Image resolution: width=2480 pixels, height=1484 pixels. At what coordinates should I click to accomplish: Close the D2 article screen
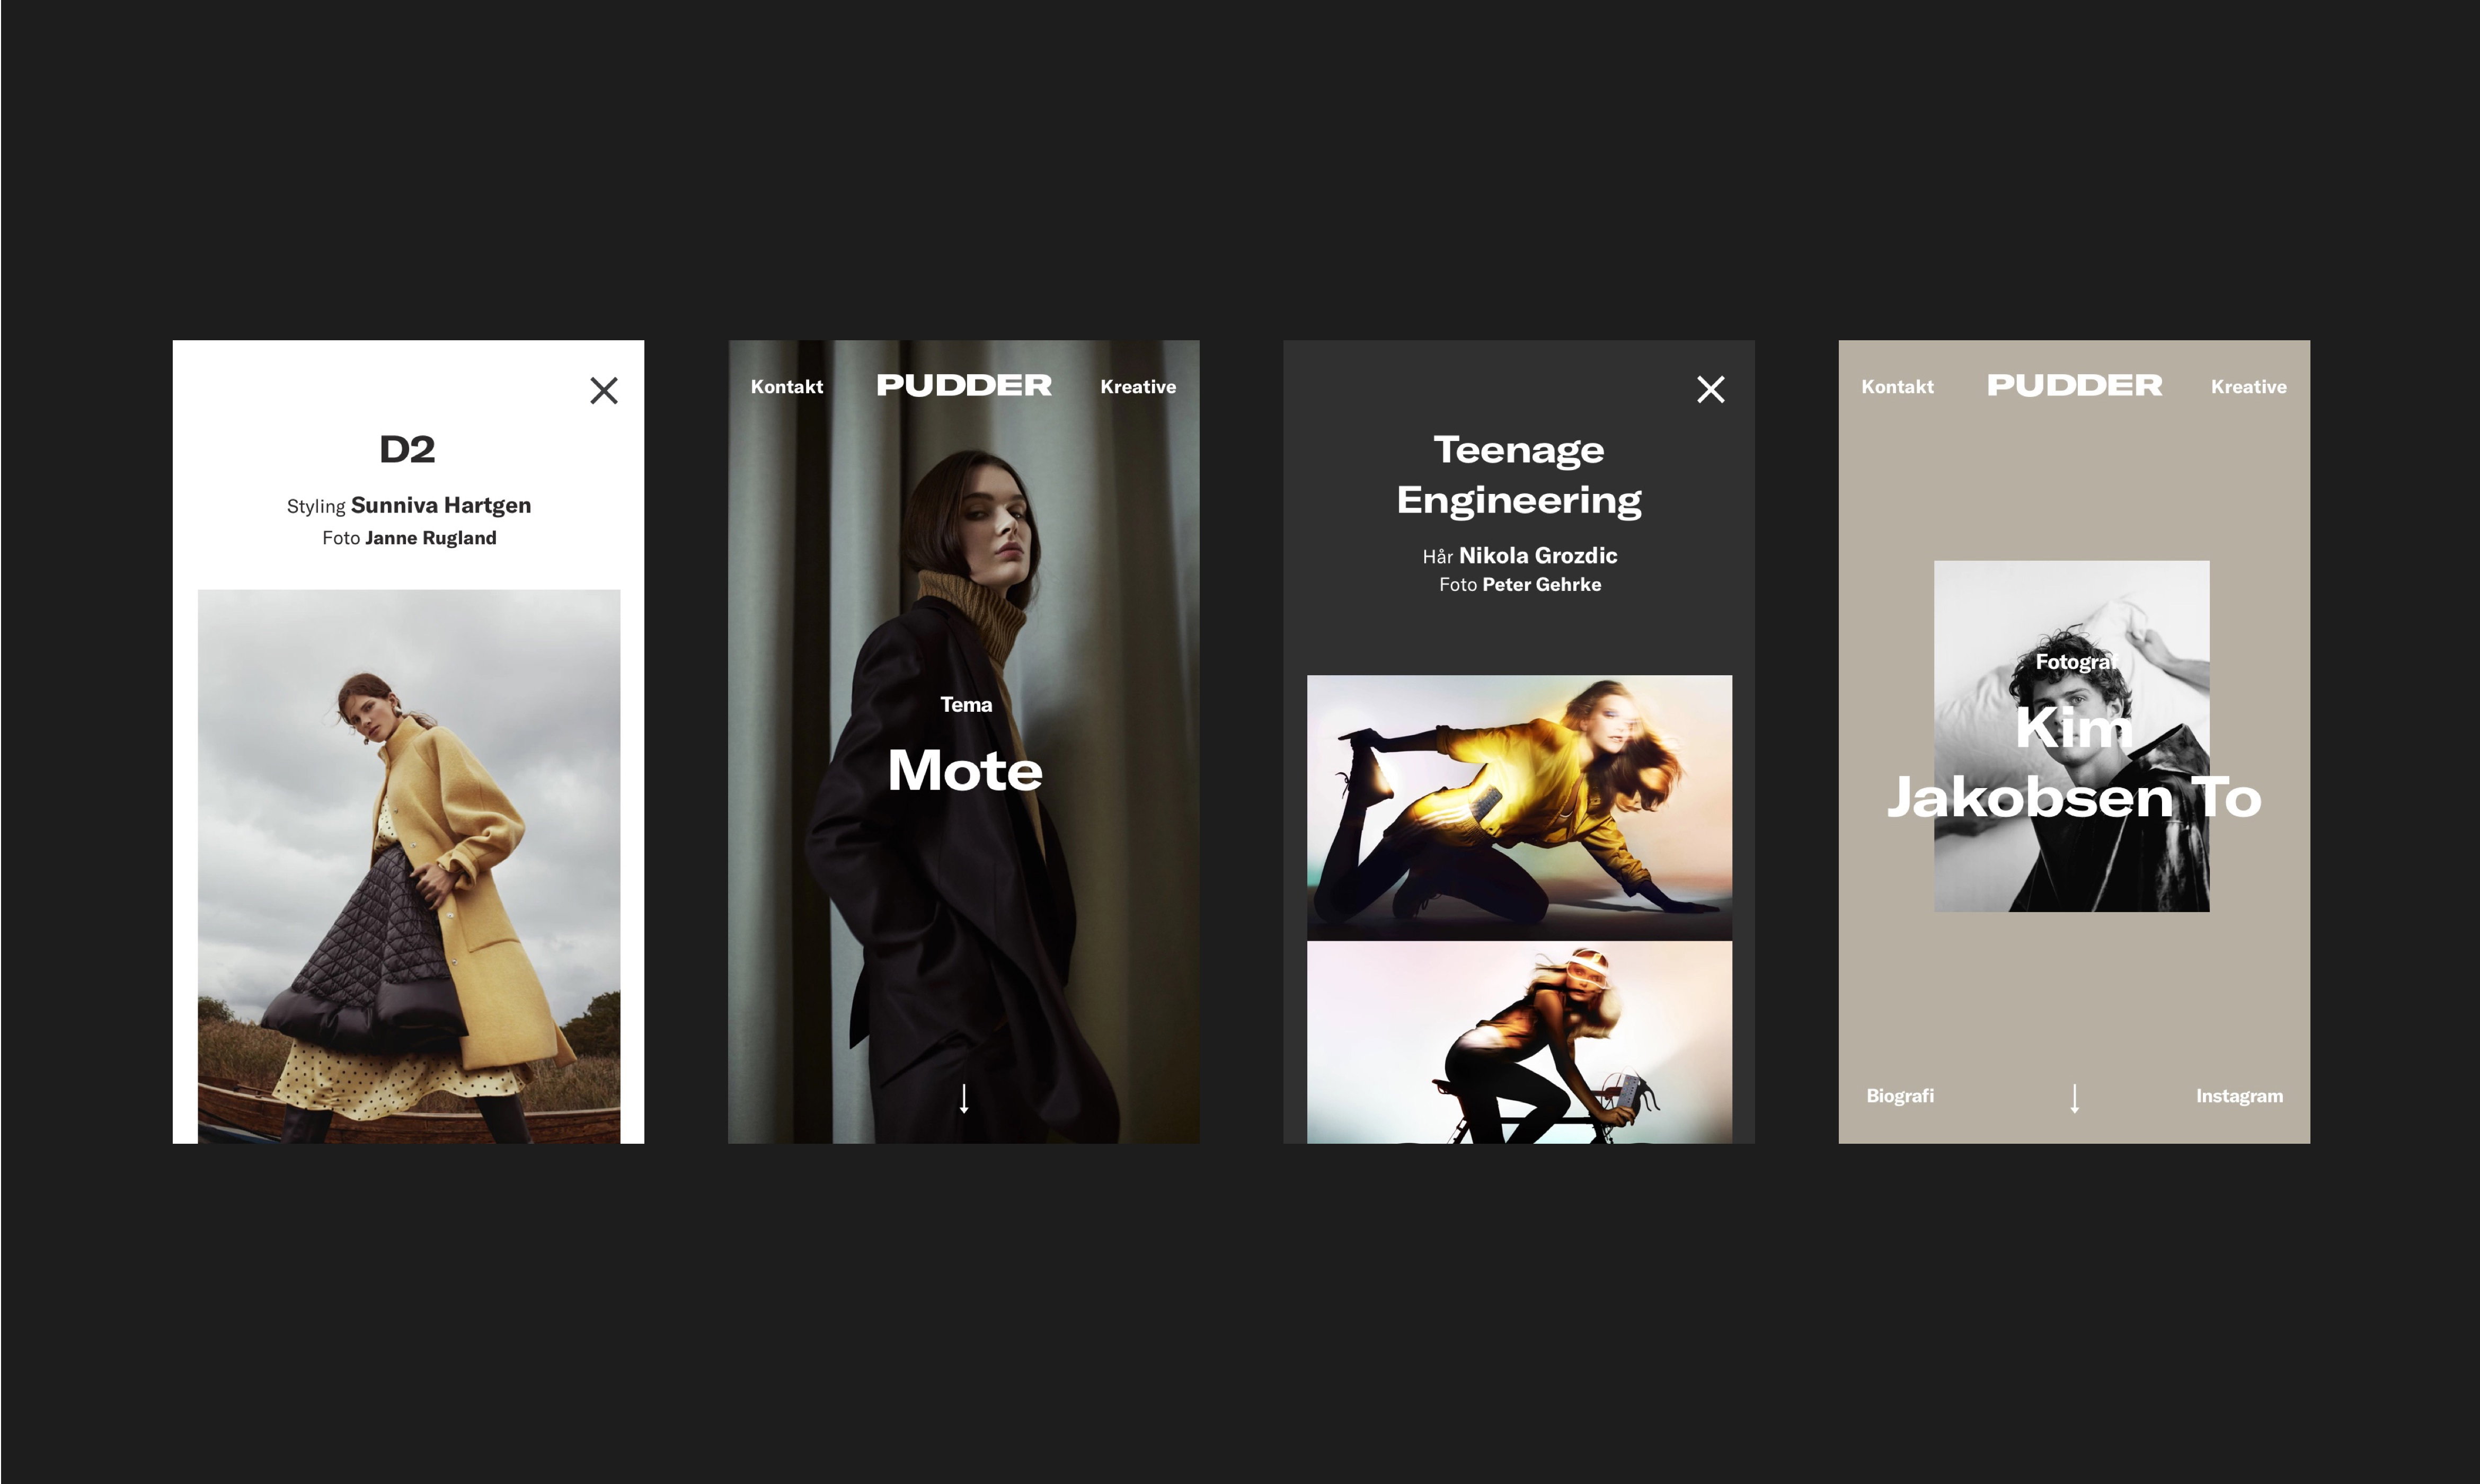[x=604, y=390]
